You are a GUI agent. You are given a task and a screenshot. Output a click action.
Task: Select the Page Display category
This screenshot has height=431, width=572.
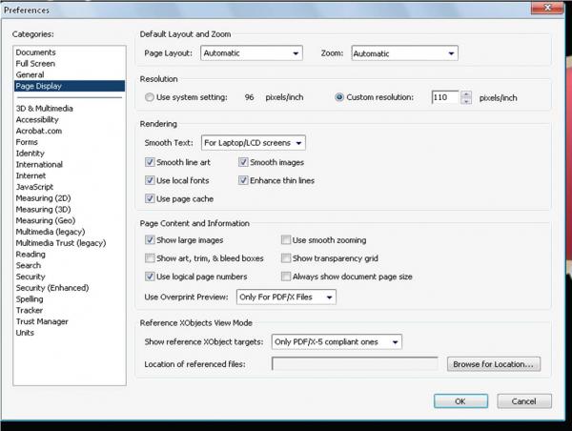click(x=70, y=86)
